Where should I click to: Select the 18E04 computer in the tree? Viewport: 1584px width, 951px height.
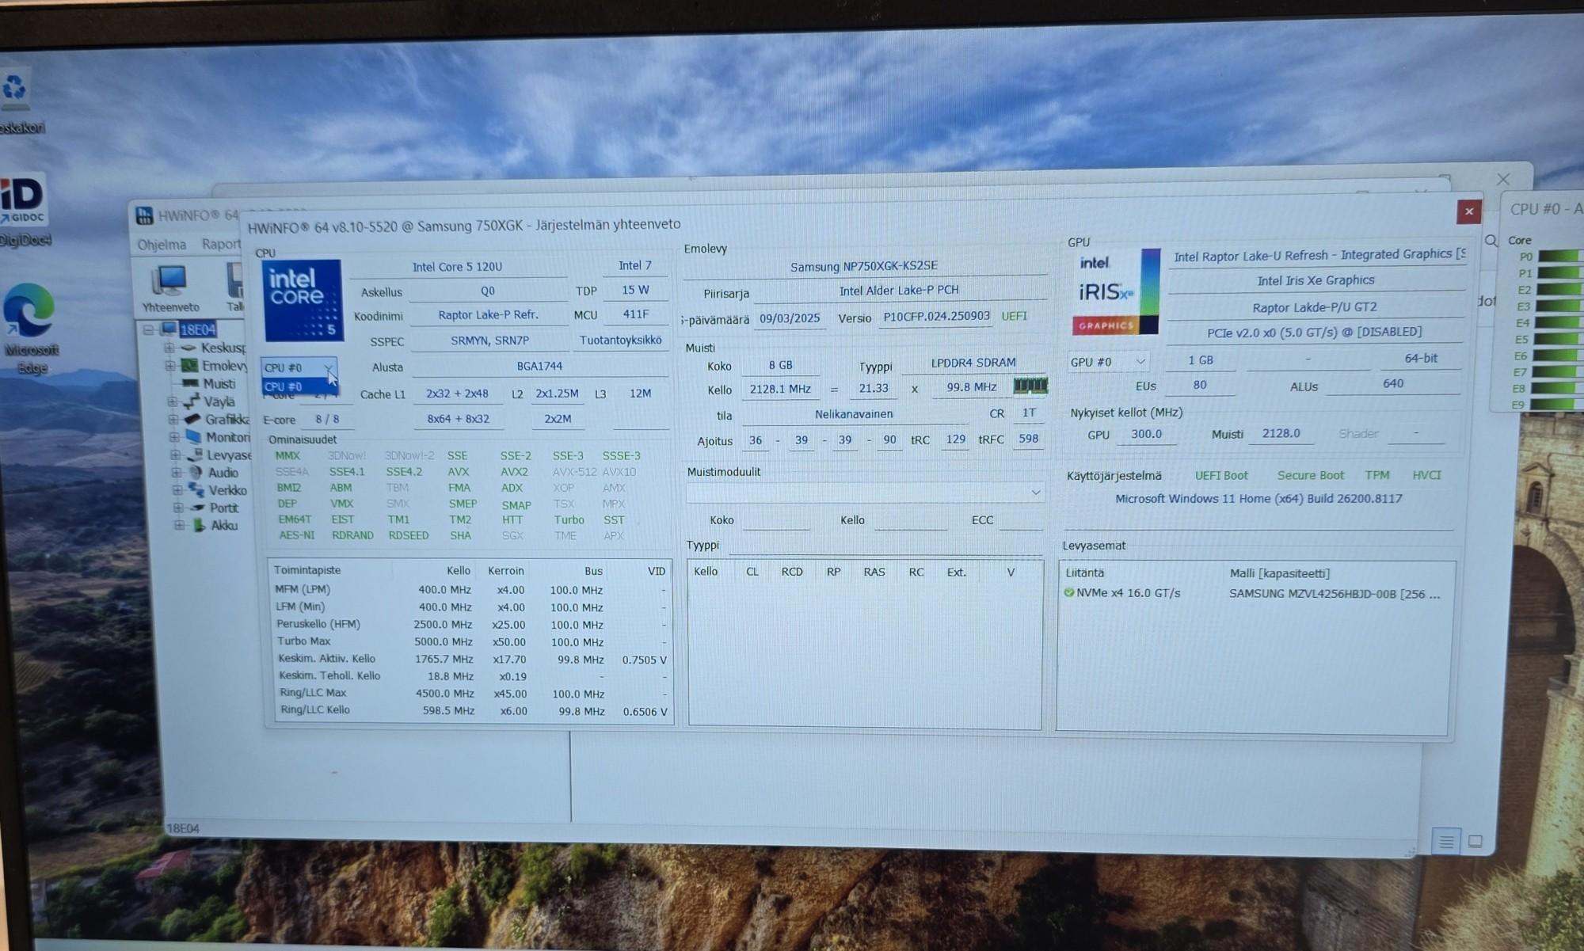point(197,329)
